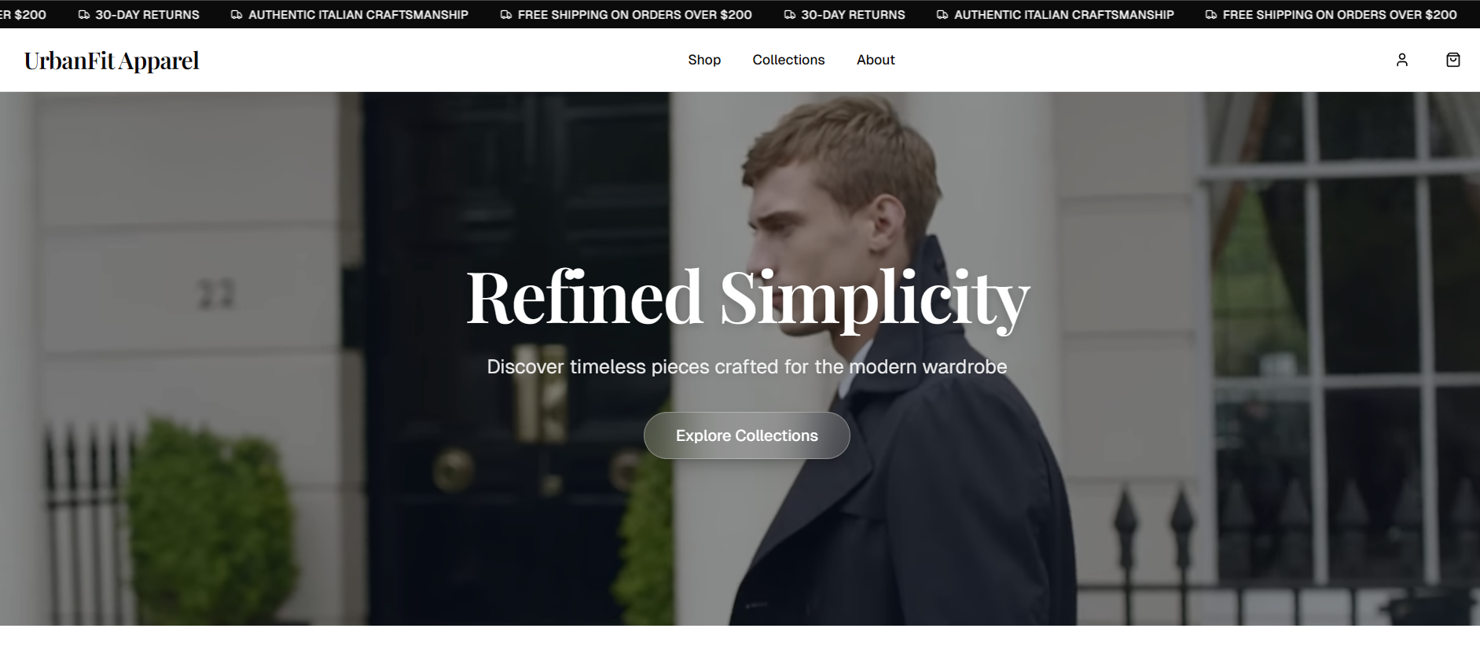Image resolution: width=1480 pixels, height=665 pixels.
Task: Click leftmost 30-Day Returns announcement text
Action: 147,15
